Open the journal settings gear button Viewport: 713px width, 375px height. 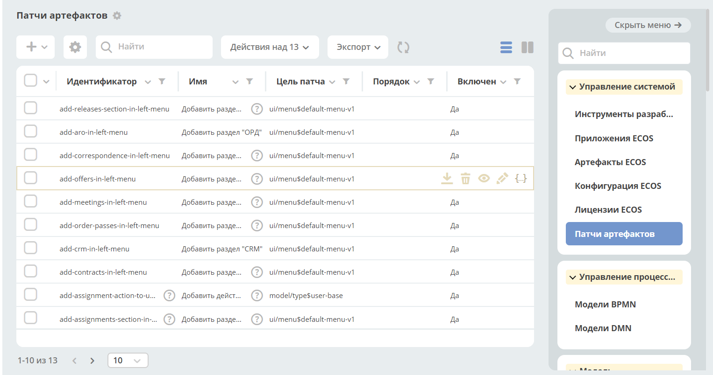click(75, 47)
